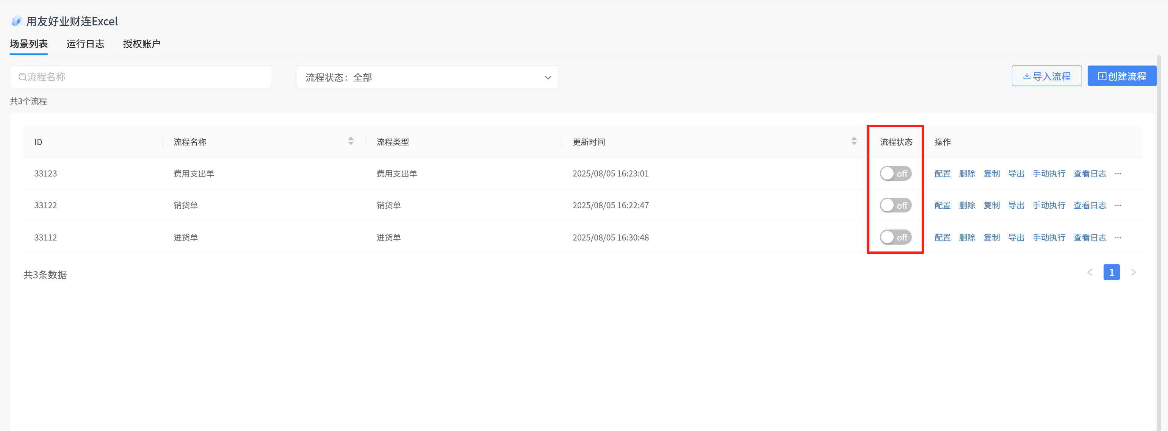
Task: Open more actions ellipsis for 进货单 row
Action: pos(1118,237)
